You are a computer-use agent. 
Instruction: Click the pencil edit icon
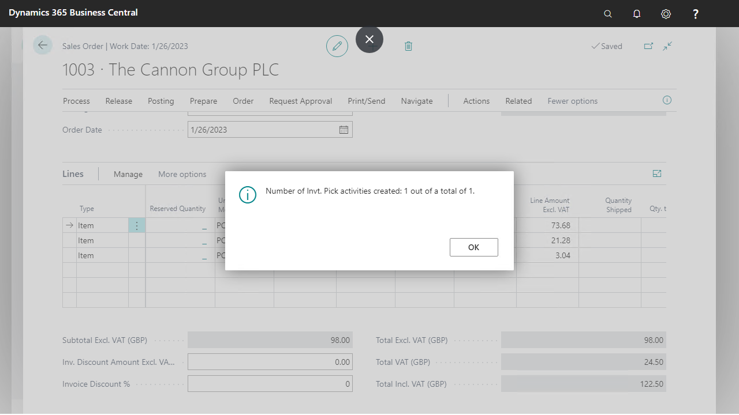tap(337, 46)
